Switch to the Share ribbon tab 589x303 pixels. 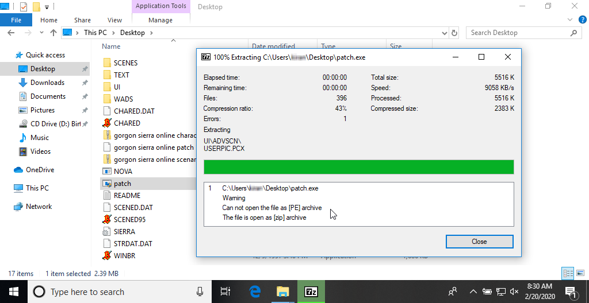click(x=82, y=20)
